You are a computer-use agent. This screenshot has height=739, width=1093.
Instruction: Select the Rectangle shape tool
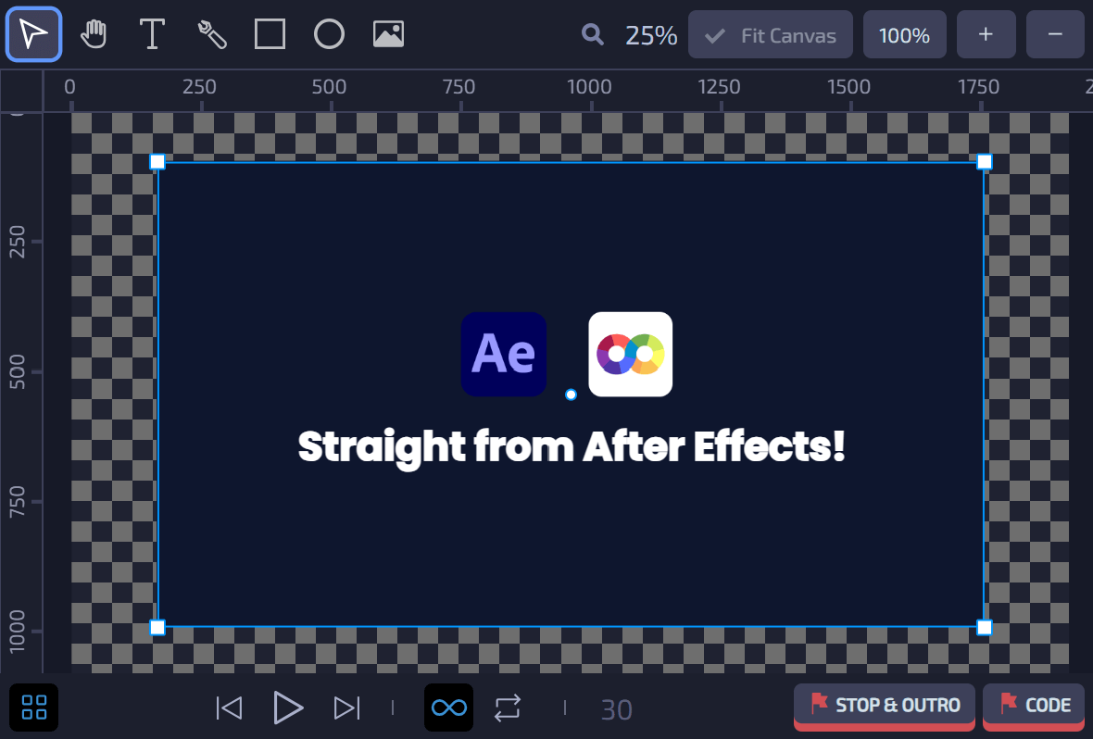coord(270,34)
